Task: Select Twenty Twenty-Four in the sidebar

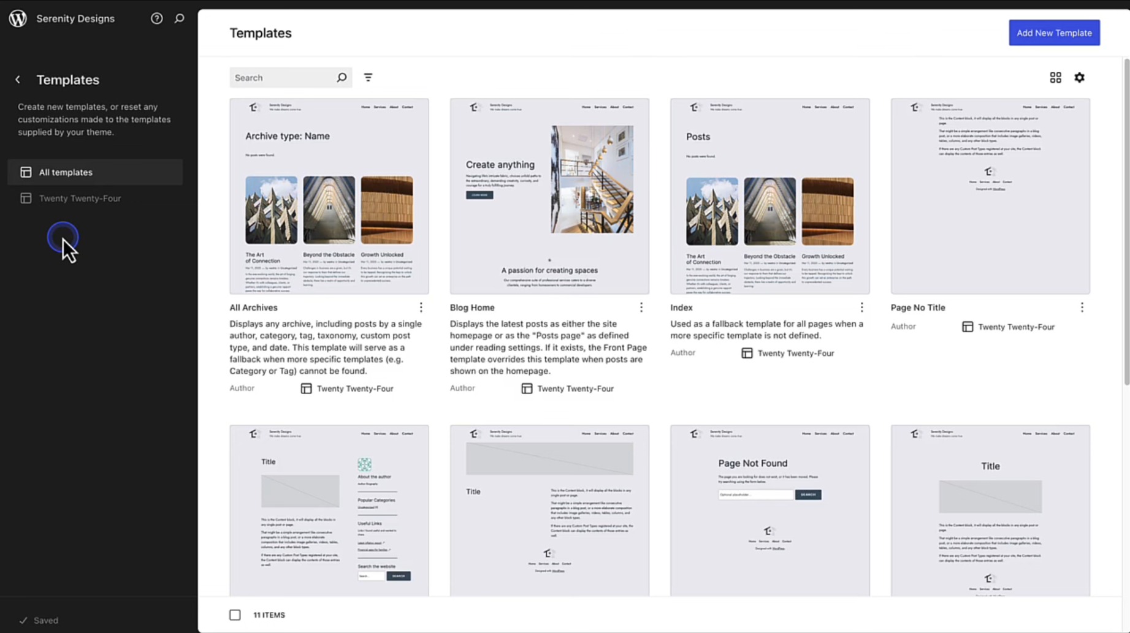Action: coord(95,198)
